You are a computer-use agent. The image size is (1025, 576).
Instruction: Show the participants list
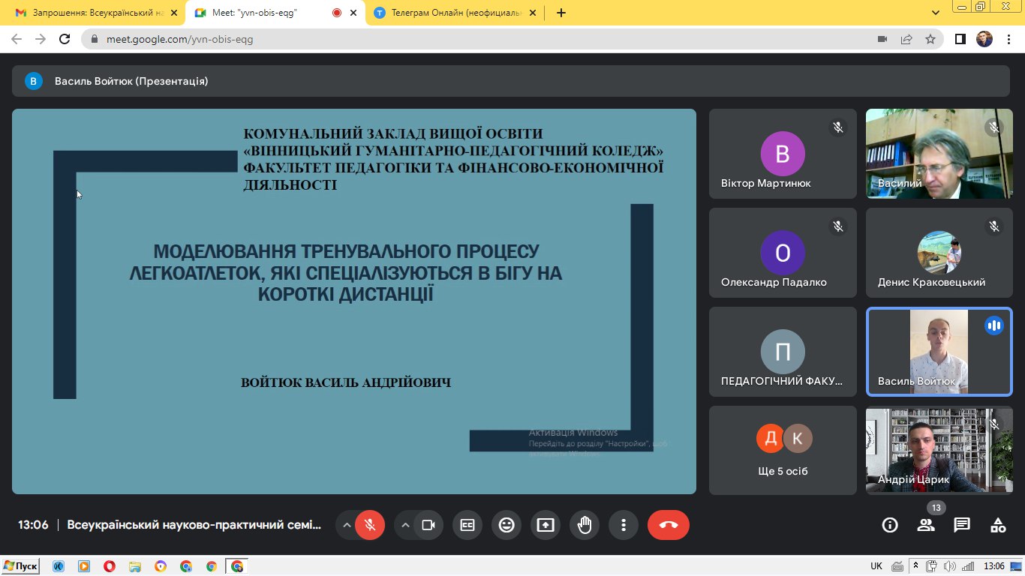pyautogui.click(x=926, y=525)
